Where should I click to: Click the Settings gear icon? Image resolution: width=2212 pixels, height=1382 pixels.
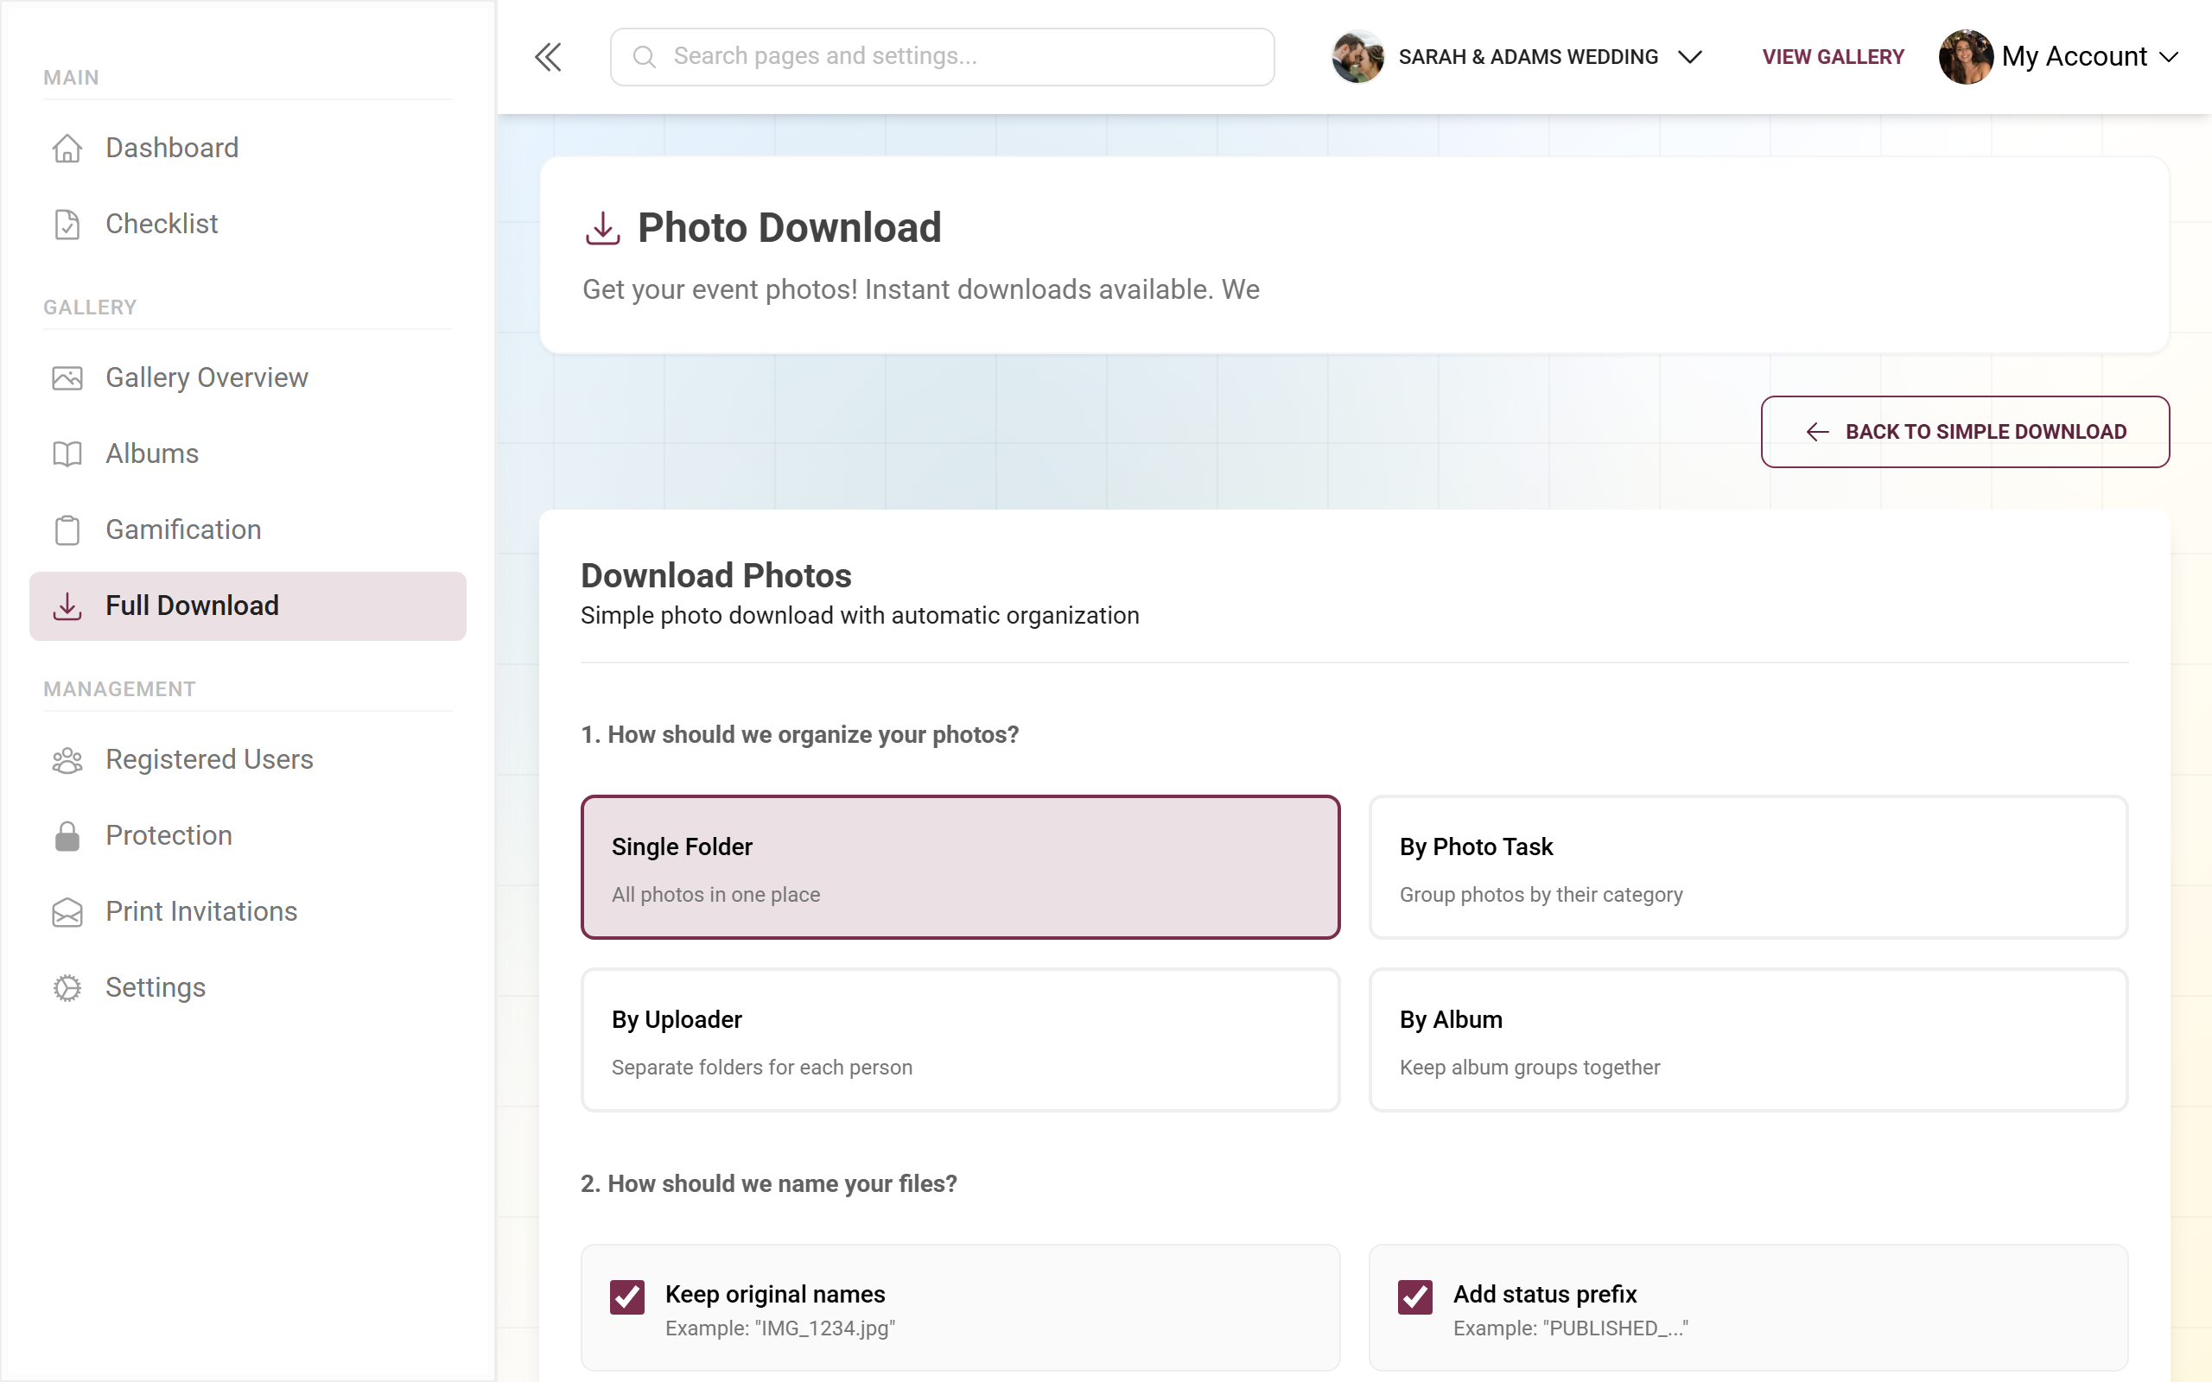67,987
